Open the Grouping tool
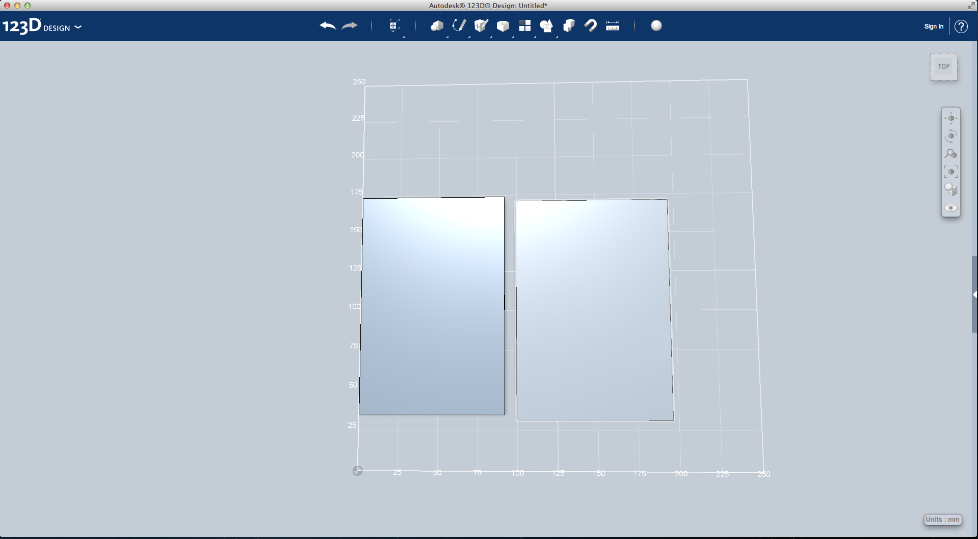The height and width of the screenshot is (539, 978). 546,25
